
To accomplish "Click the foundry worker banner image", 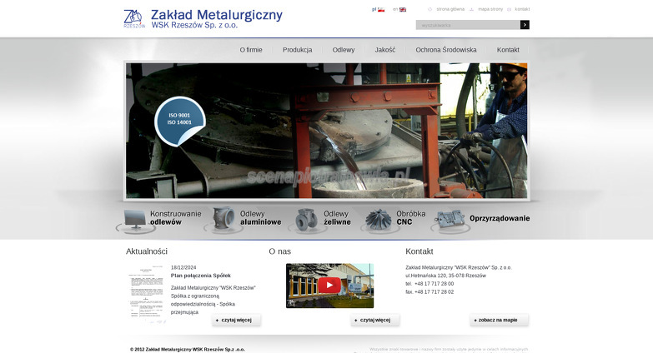I will (x=327, y=131).
